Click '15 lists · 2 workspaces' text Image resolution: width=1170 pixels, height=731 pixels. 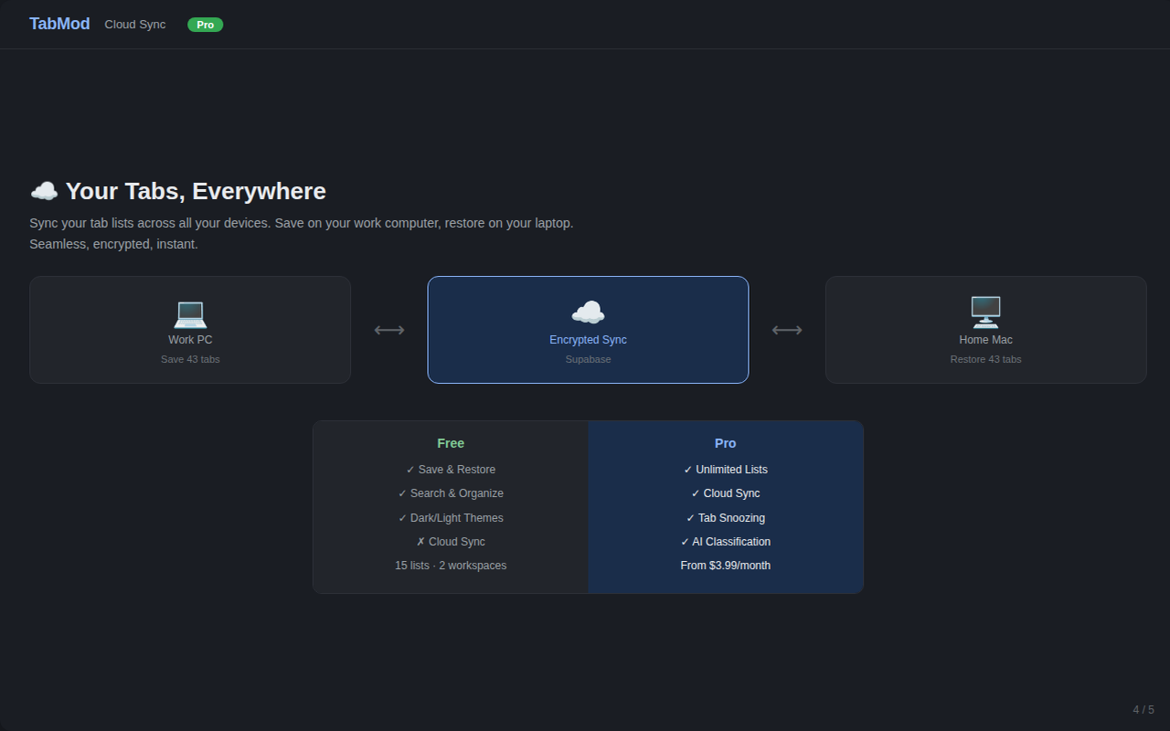point(451,566)
